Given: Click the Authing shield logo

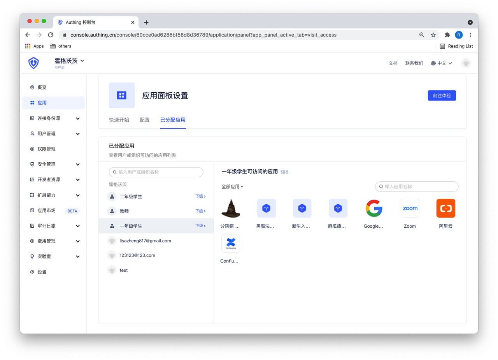Looking at the screenshot, I should pos(34,63).
